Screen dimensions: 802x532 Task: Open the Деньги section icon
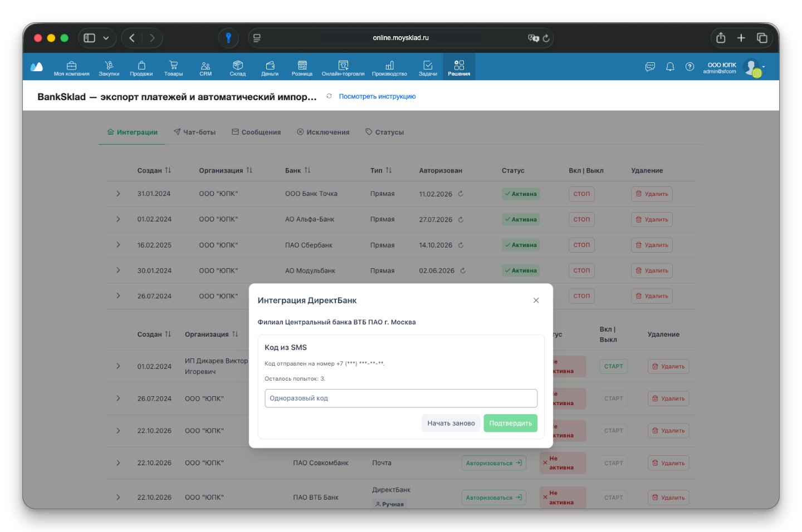[270, 65]
